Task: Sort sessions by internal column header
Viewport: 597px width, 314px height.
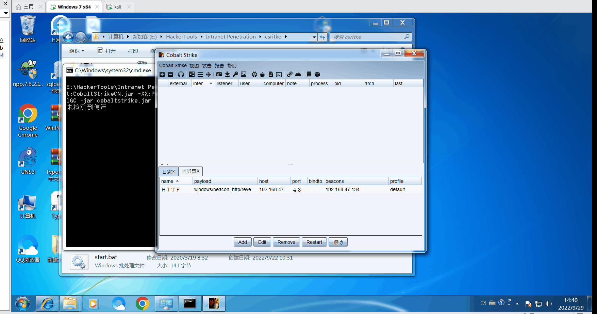Action: pyautogui.click(x=203, y=83)
